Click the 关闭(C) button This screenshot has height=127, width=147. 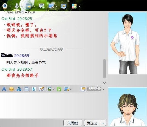73,123
